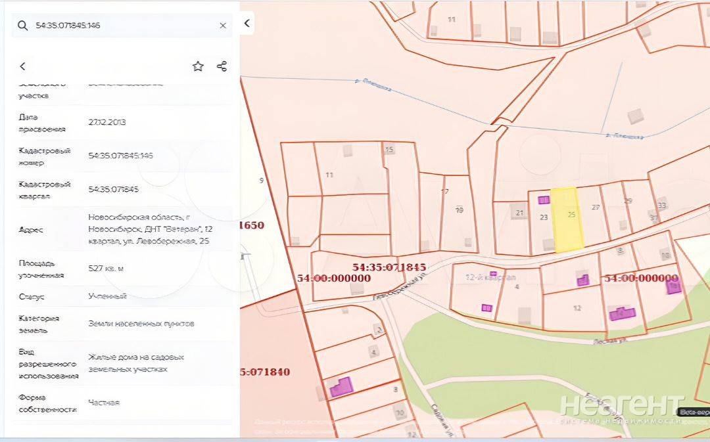
Task: Open the share options icon
Action: coord(222,66)
